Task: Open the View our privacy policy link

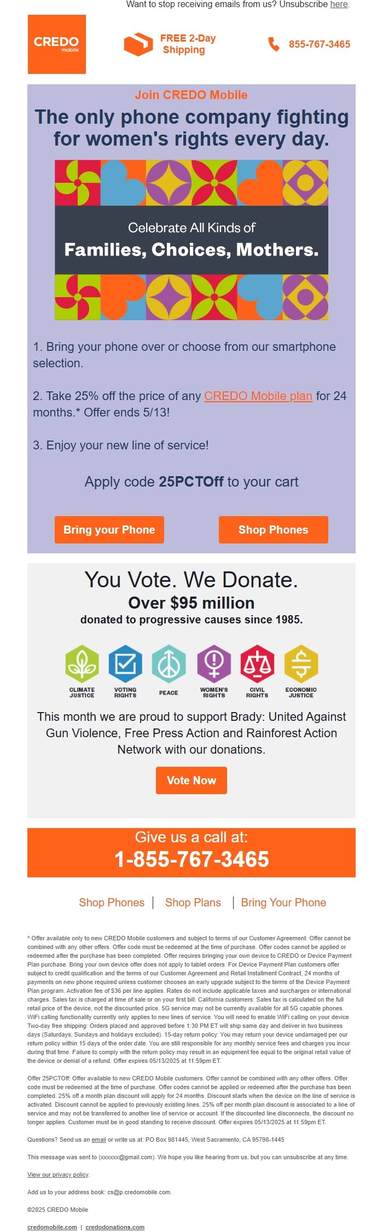Action: (58, 1175)
